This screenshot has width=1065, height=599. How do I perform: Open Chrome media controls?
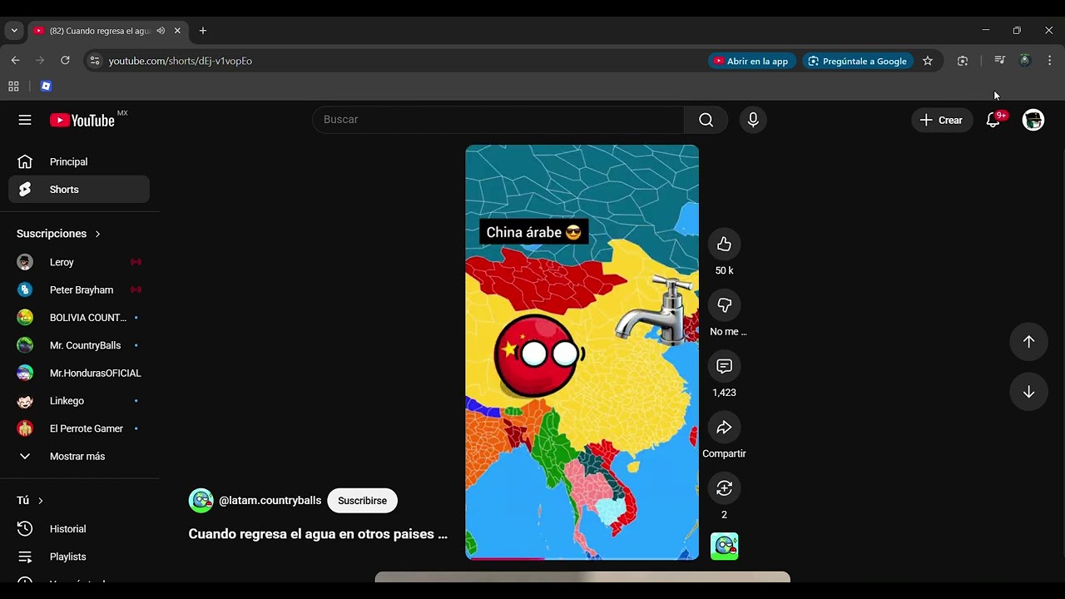click(1000, 61)
